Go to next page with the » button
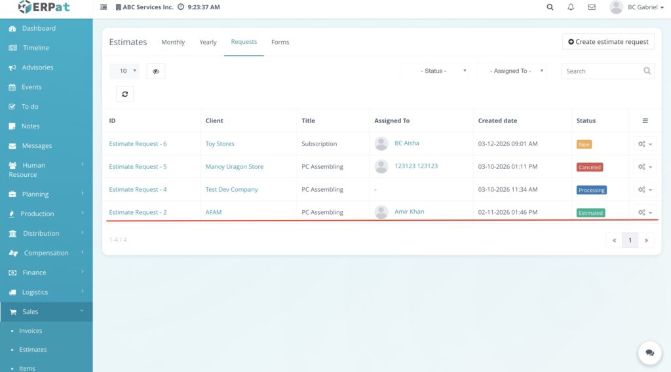Screen dimensions: 671x372 tap(646, 240)
